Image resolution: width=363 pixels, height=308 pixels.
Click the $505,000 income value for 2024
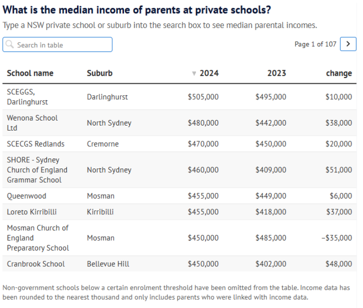(203, 97)
